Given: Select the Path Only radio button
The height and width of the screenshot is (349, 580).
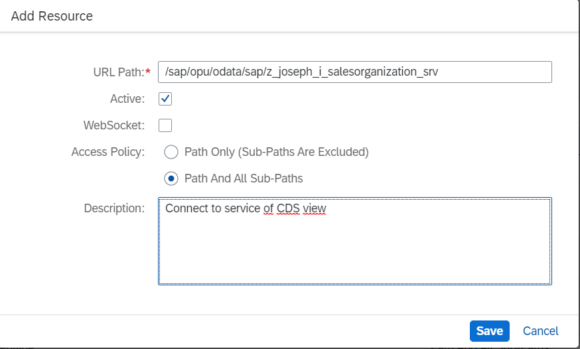Looking at the screenshot, I should 171,152.
